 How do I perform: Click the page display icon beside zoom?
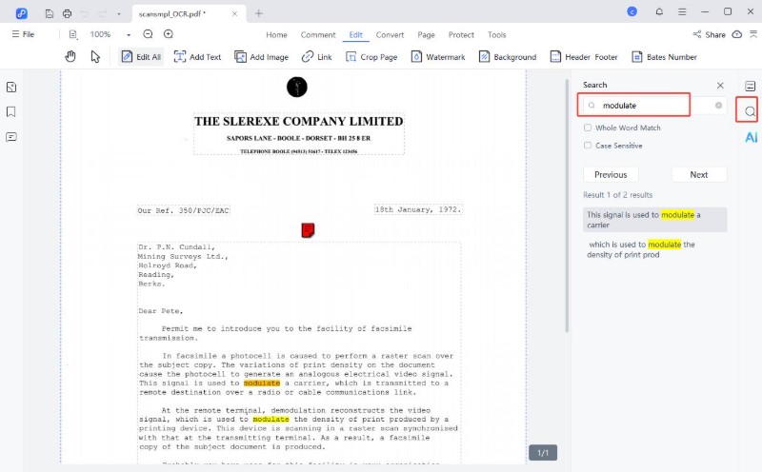pos(73,34)
